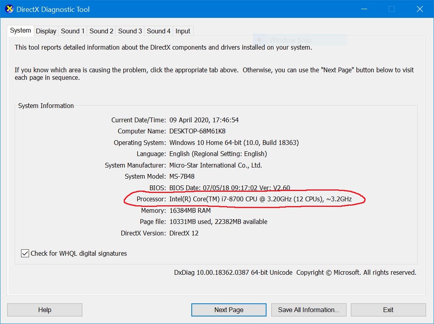This screenshot has height=324, width=434.
Task: Click the Intel Core i7-8700 processor value
Action: tap(261, 199)
